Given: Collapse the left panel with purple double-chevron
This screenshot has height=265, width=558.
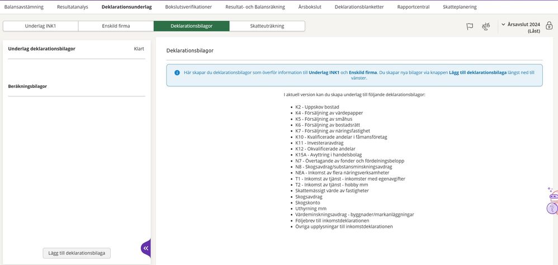Looking at the screenshot, I should [x=146, y=248].
